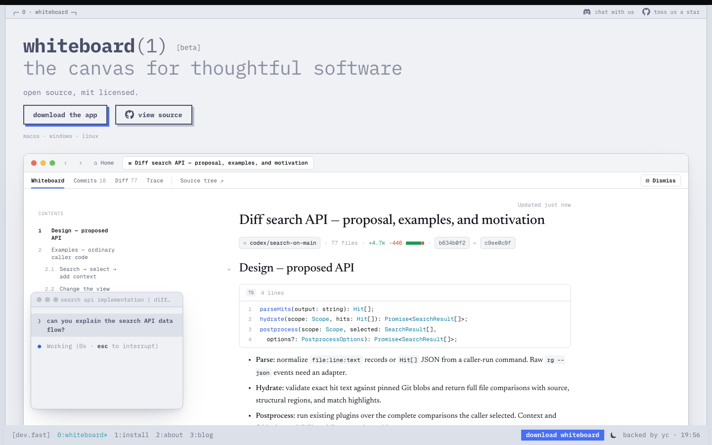Select the Diff search API document tab

click(218, 163)
